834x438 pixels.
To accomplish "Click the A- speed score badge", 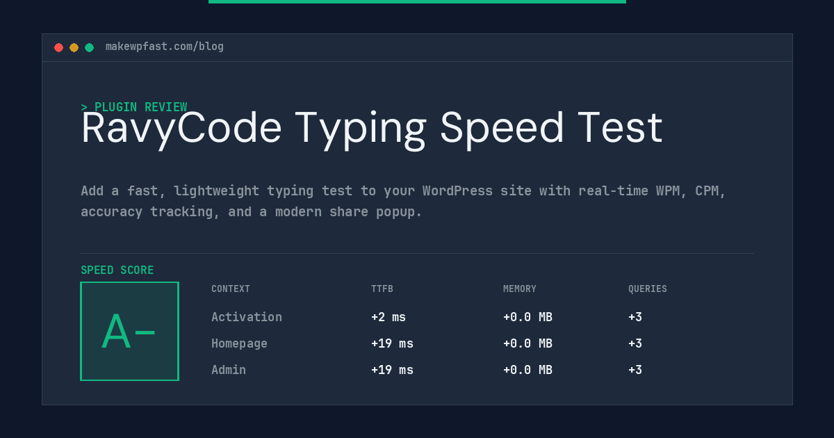I will pos(129,331).
